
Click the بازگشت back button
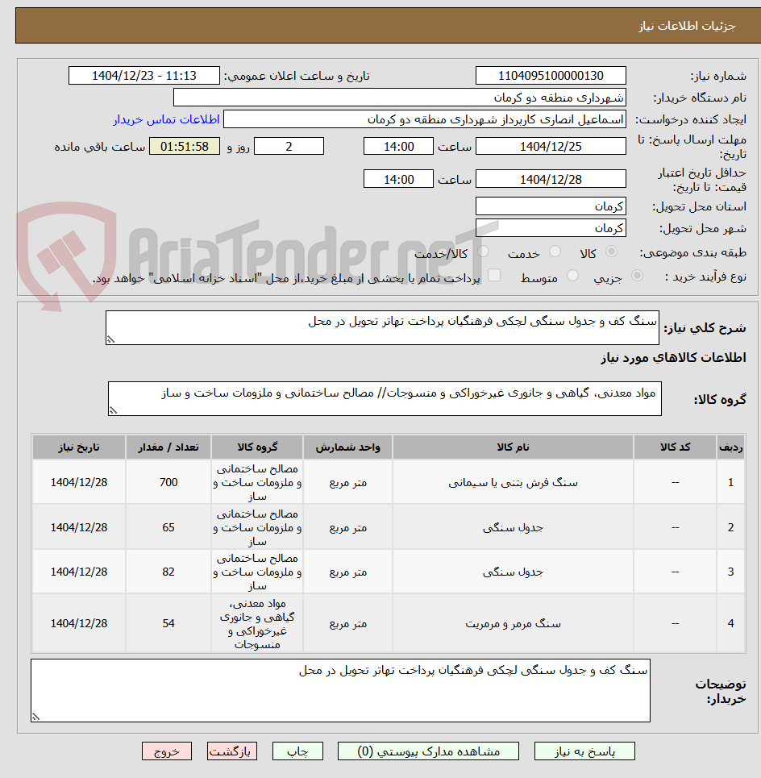click(232, 751)
